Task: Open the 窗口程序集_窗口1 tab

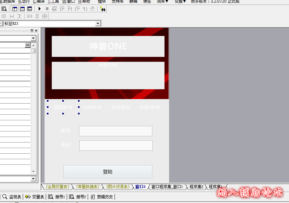Action: click(167, 187)
